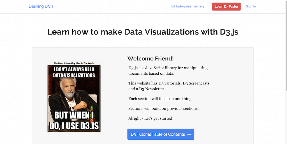Viewport: 287px width, 144px height.
Task: Click the Dashing D3.js site logo
Action: click(41, 6)
